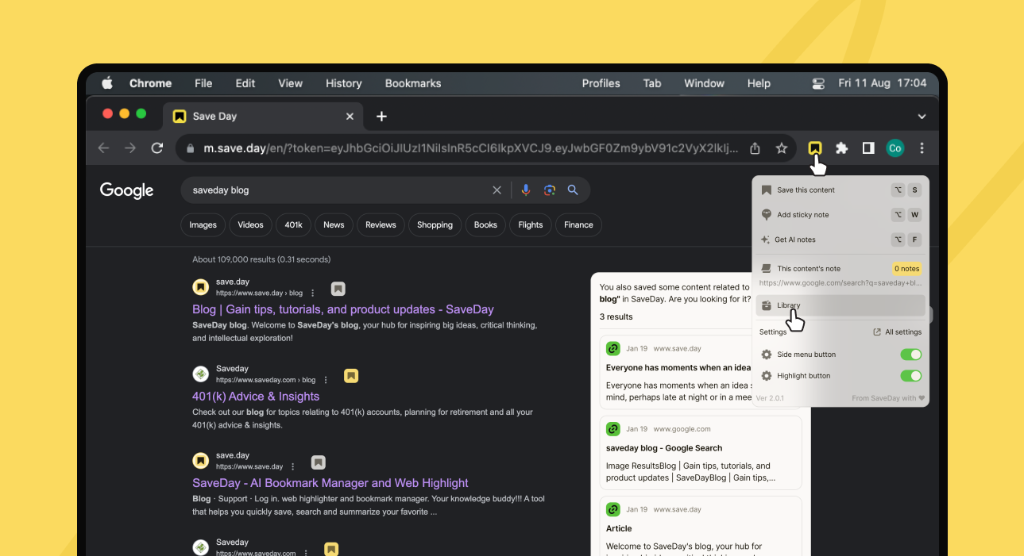
Task: Toggle Side menu button switch
Action: click(x=910, y=355)
